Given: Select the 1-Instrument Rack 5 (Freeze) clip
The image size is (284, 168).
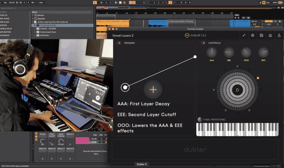Looking at the screenshot, I should pos(181,21).
